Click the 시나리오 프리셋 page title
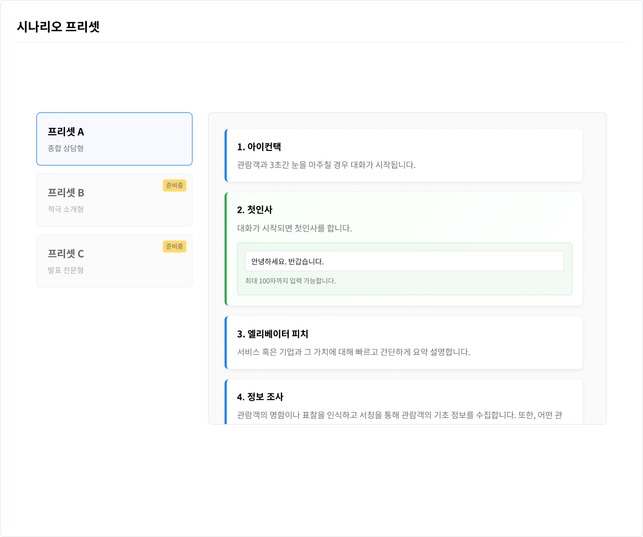The image size is (643, 537). pos(58,27)
